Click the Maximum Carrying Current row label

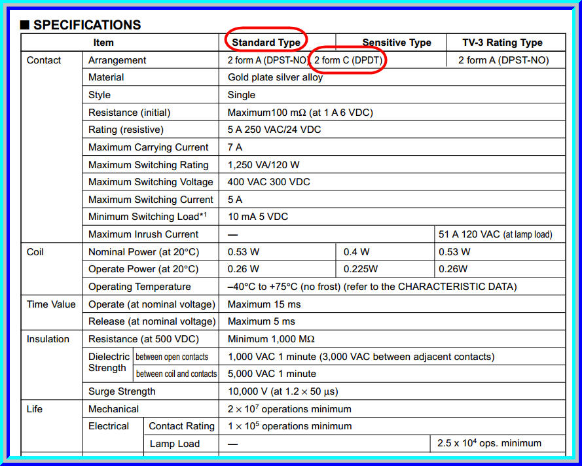(x=148, y=147)
